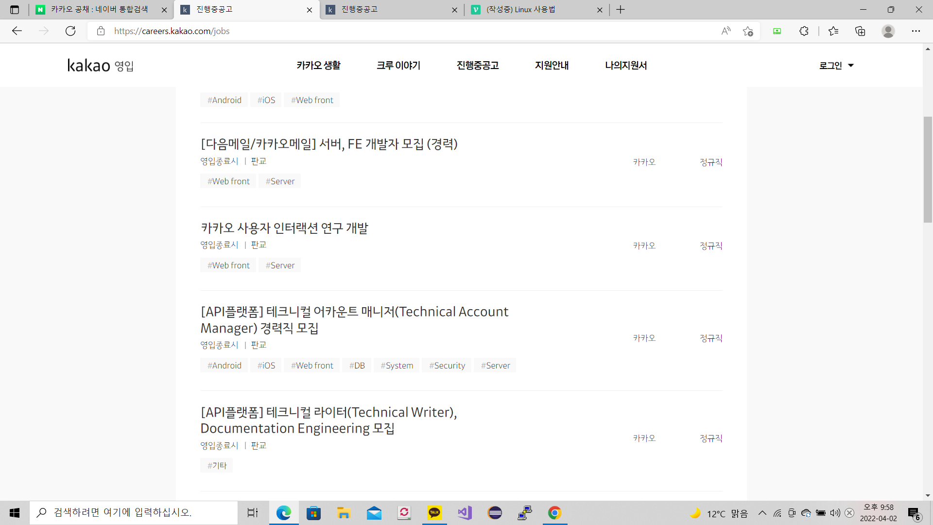Open the Mail app on the taskbar
The image size is (933, 525).
point(374,513)
